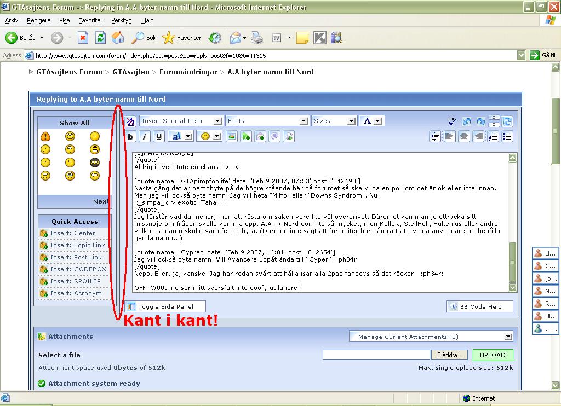Click the browser Print icon
The width and height of the screenshot is (561, 406).
257,38
